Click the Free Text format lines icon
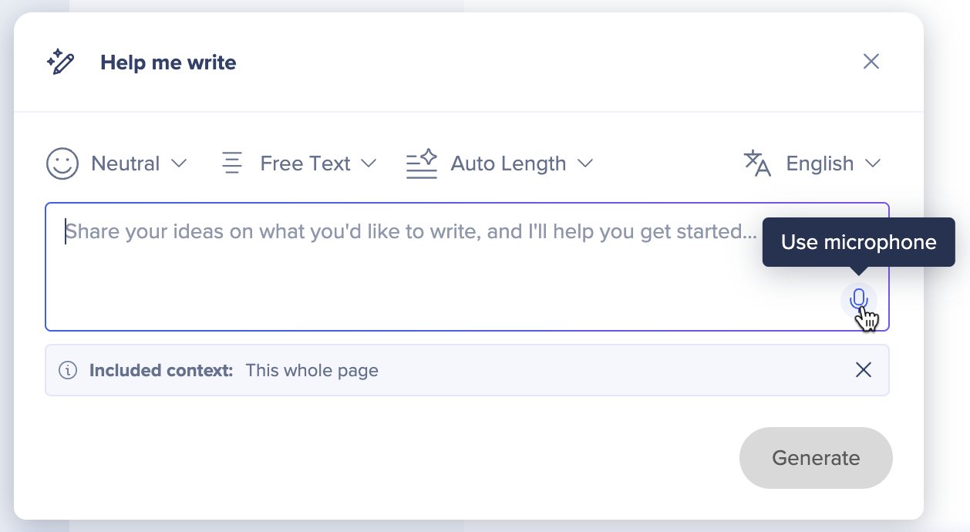Image resolution: width=970 pixels, height=532 pixels. pos(232,163)
